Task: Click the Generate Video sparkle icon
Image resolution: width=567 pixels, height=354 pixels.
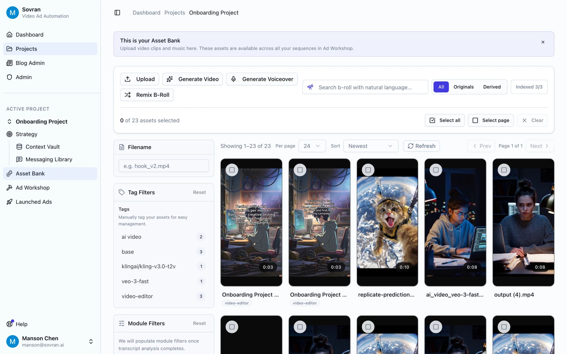Action: coord(170,79)
